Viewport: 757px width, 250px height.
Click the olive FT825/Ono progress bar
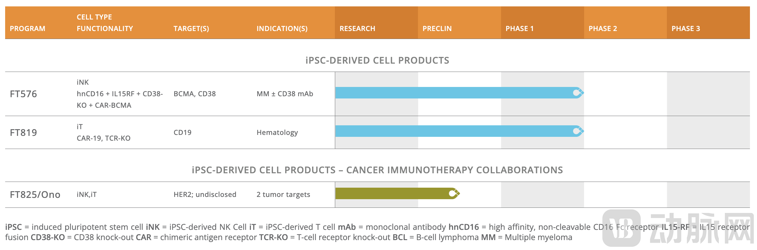(x=391, y=193)
